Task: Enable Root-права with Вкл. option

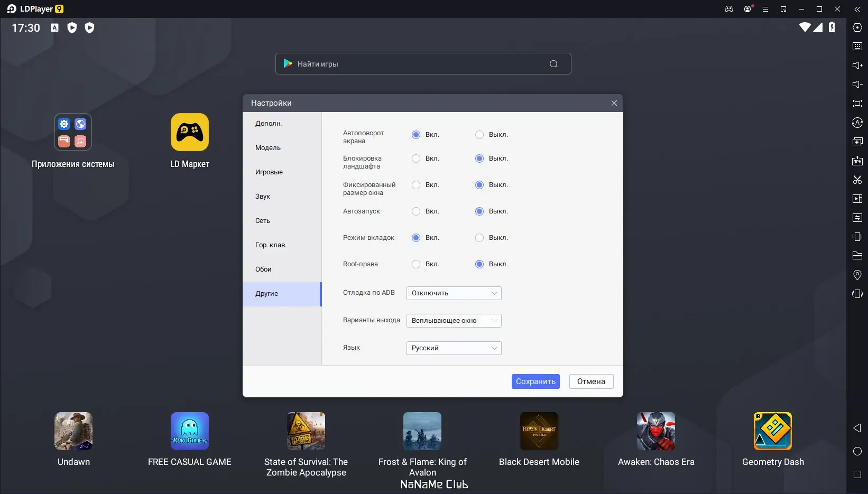Action: pyautogui.click(x=416, y=264)
